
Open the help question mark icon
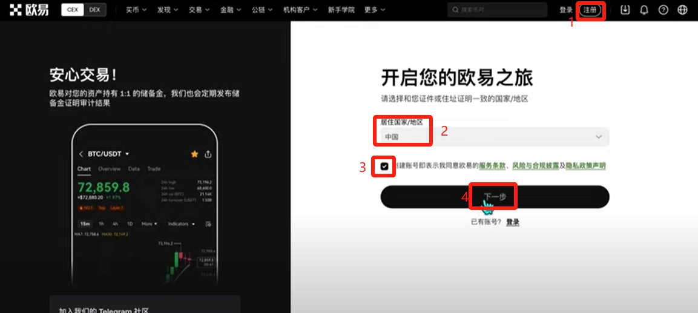coord(663,10)
